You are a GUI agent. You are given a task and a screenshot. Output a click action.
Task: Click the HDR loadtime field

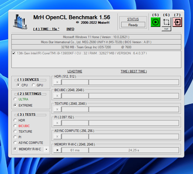75,82
